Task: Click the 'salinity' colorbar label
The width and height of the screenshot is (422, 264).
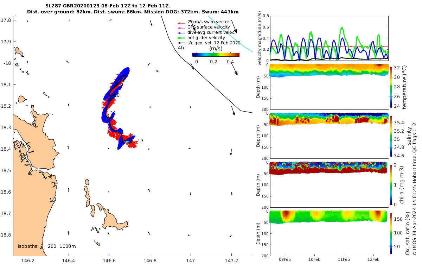Action: click(409, 136)
